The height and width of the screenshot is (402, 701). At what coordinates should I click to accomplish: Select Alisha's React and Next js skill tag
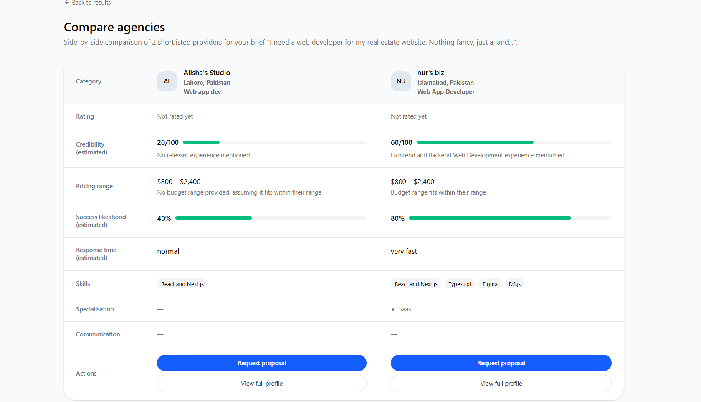[x=182, y=284]
